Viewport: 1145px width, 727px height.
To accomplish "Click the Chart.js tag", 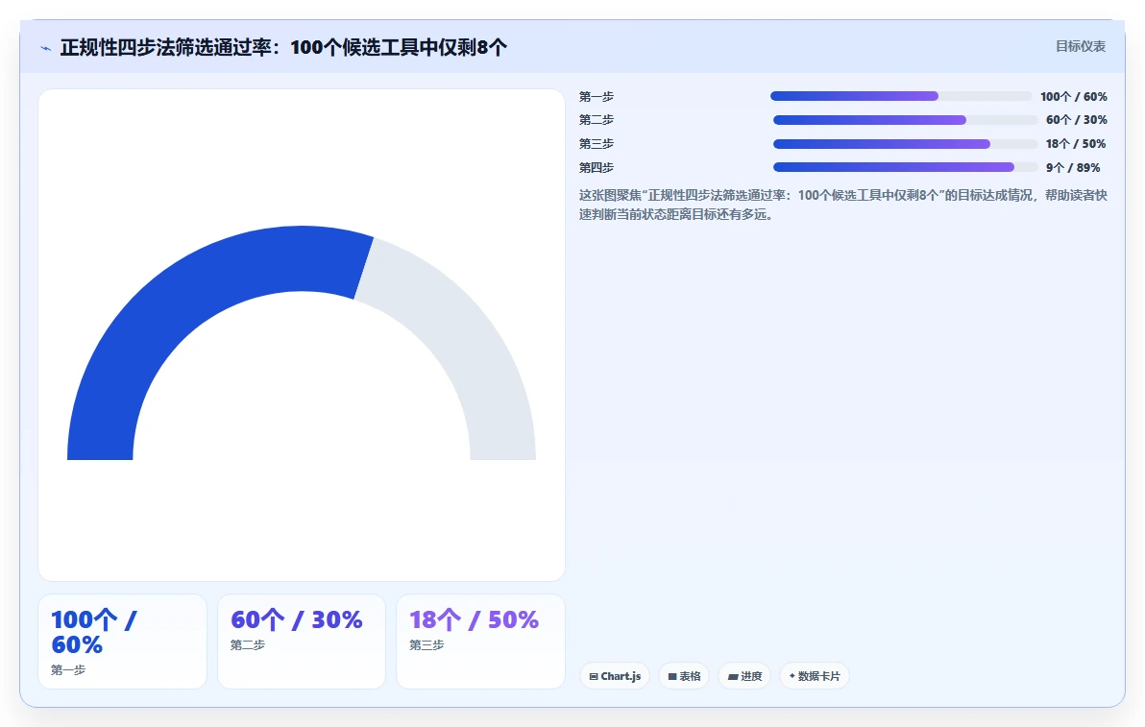I will click(x=615, y=676).
